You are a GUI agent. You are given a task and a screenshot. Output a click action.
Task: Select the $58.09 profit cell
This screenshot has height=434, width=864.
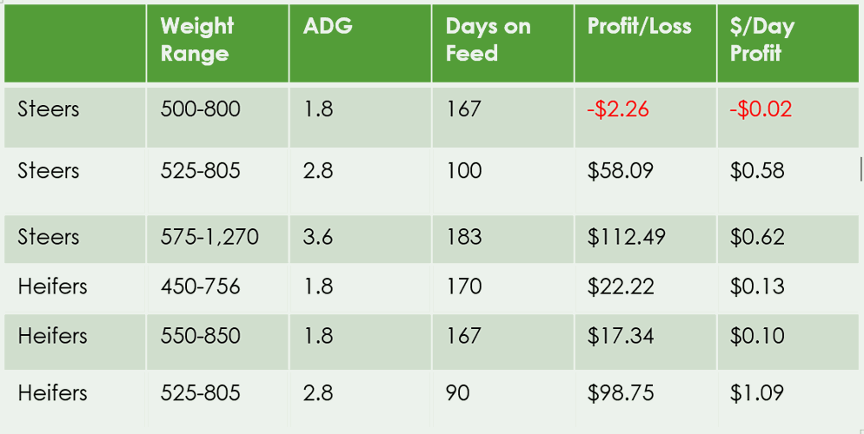[620, 170]
